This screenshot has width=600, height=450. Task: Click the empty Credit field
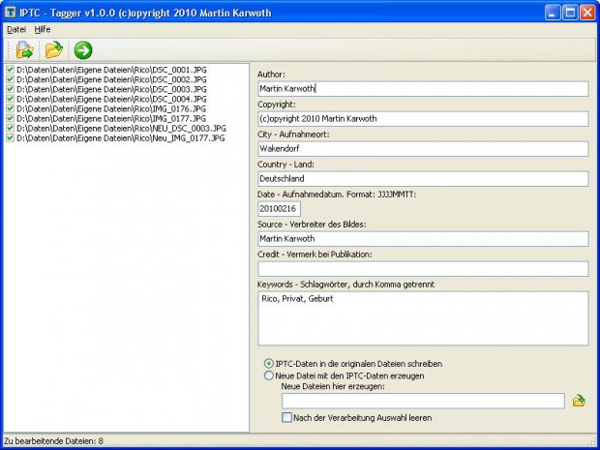point(423,269)
